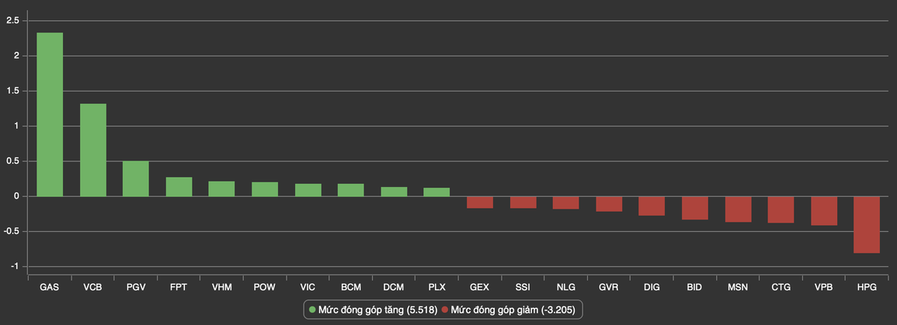Select the DIG red bar

pyautogui.click(x=652, y=206)
